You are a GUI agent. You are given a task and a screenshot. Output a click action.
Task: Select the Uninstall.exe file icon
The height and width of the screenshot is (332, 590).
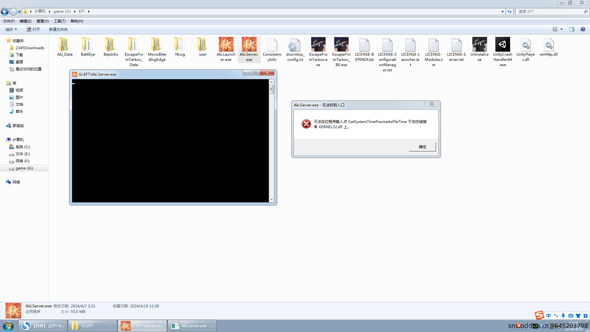click(479, 45)
